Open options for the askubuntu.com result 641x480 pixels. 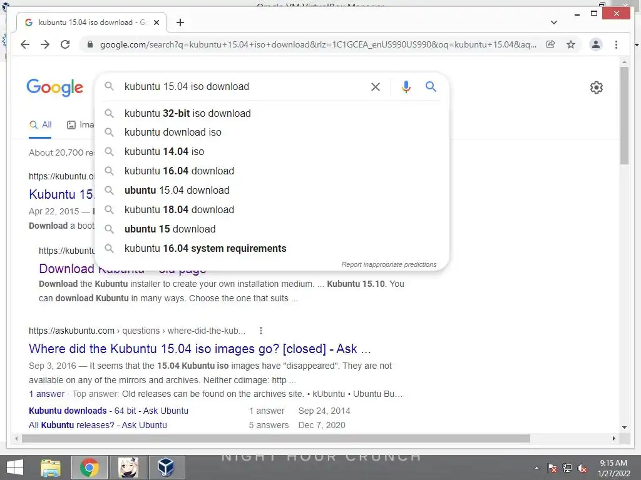coord(261,331)
